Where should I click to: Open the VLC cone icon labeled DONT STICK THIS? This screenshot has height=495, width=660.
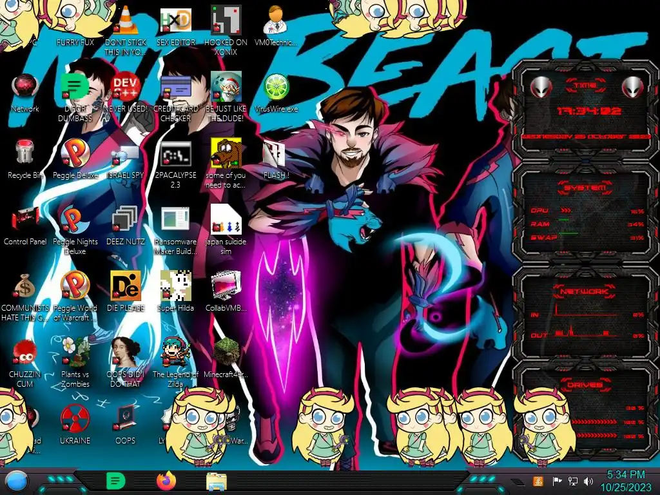pyautogui.click(x=126, y=21)
